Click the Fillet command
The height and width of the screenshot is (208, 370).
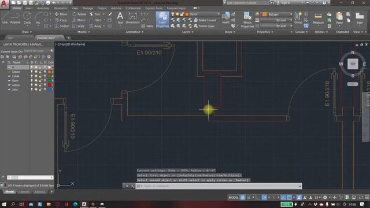[95, 20]
